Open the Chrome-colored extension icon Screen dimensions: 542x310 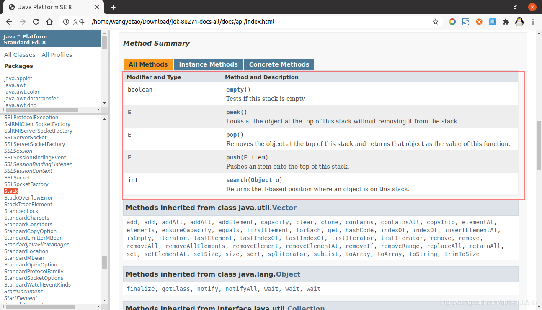452,22
